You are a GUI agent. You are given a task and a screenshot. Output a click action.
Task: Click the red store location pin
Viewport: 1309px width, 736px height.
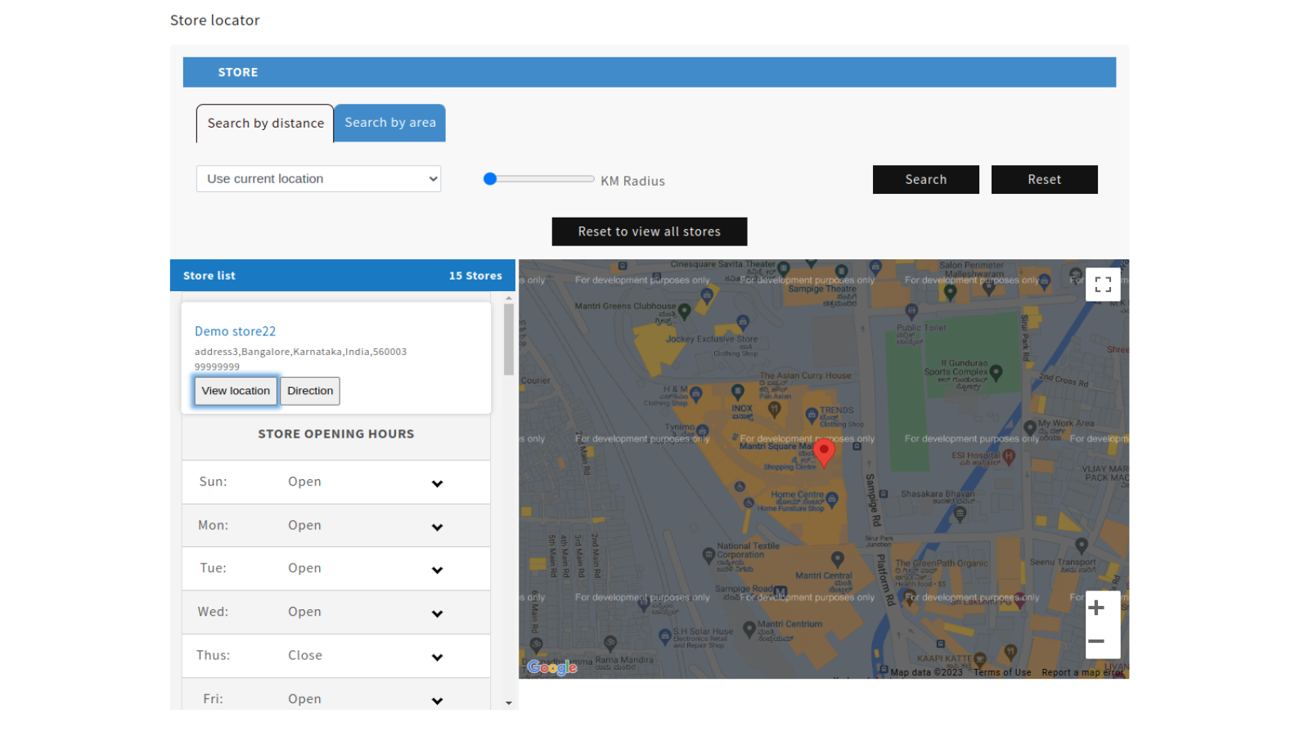pyautogui.click(x=824, y=451)
